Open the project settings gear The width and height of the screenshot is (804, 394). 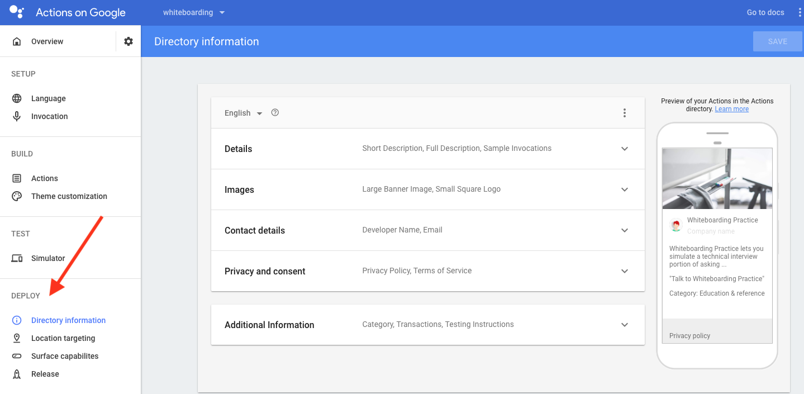pos(129,41)
